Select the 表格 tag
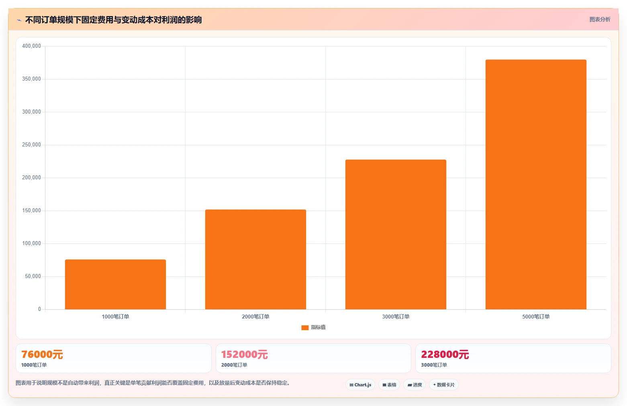 pyautogui.click(x=389, y=385)
